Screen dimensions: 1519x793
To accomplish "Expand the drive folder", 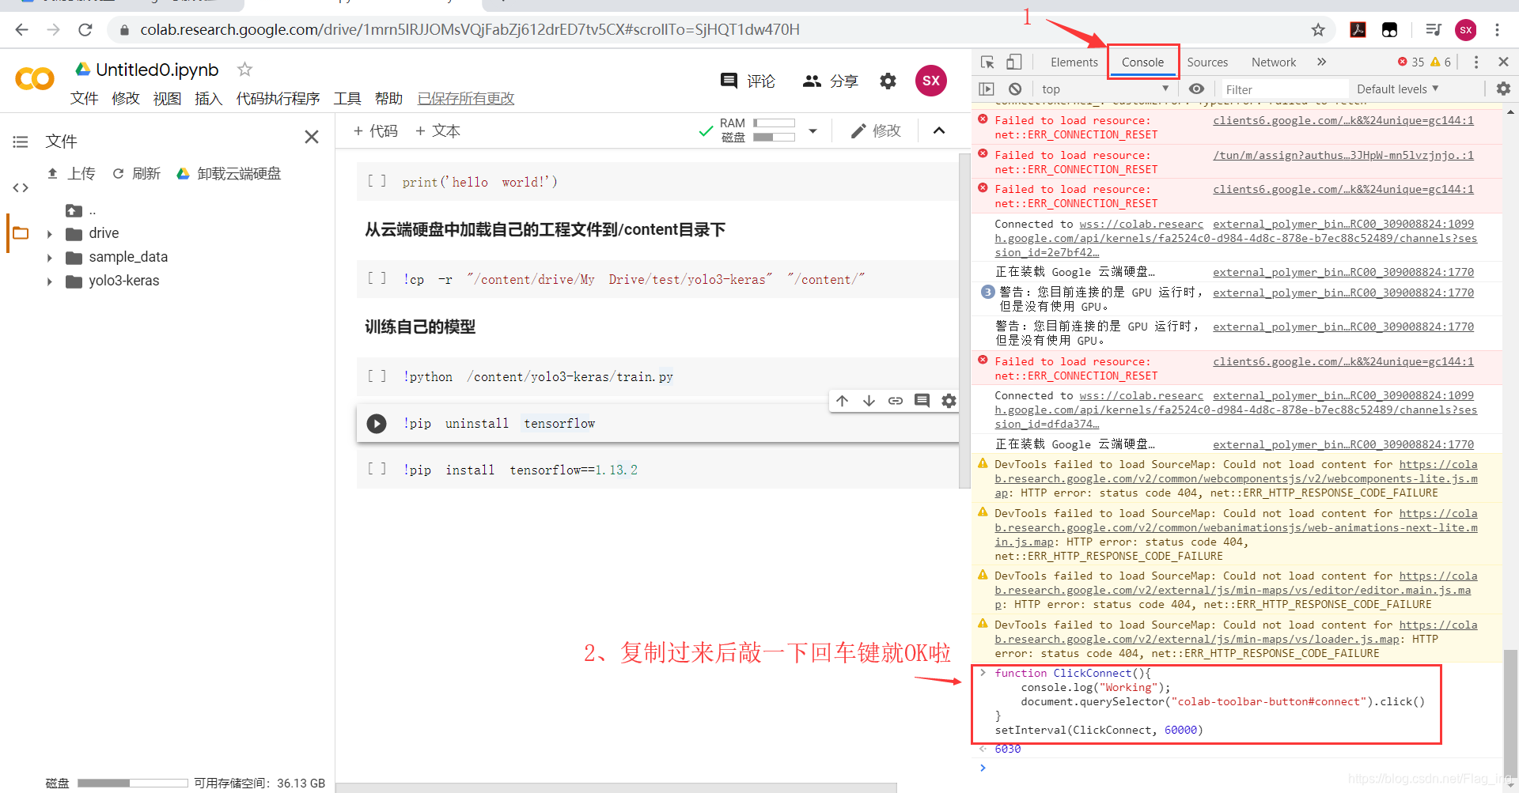I will [49, 234].
